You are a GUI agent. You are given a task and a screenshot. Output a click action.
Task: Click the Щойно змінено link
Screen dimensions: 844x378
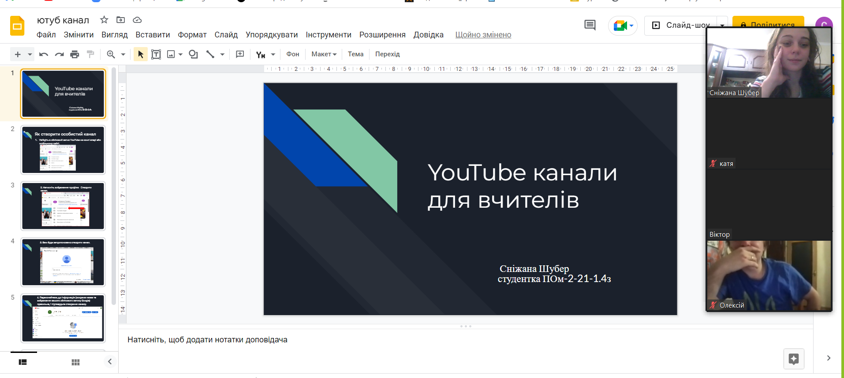tap(483, 35)
